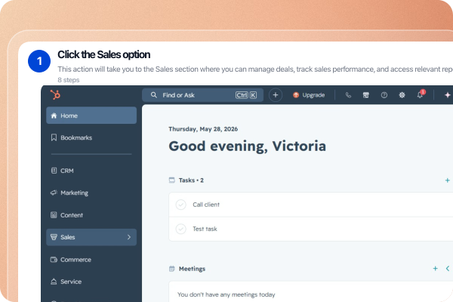
Task: Focus the Find or Ask search field
Action: click(x=202, y=95)
